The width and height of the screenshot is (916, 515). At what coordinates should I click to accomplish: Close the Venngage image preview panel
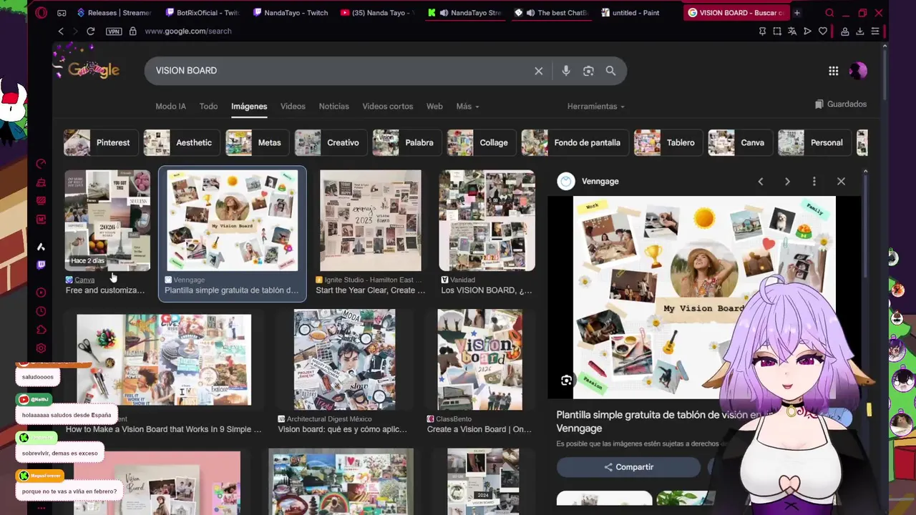(x=841, y=182)
